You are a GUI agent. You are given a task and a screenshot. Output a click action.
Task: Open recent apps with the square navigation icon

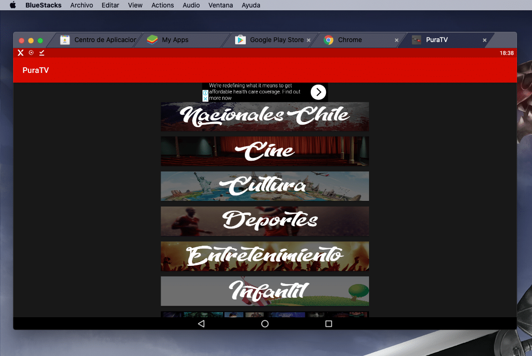coord(328,323)
